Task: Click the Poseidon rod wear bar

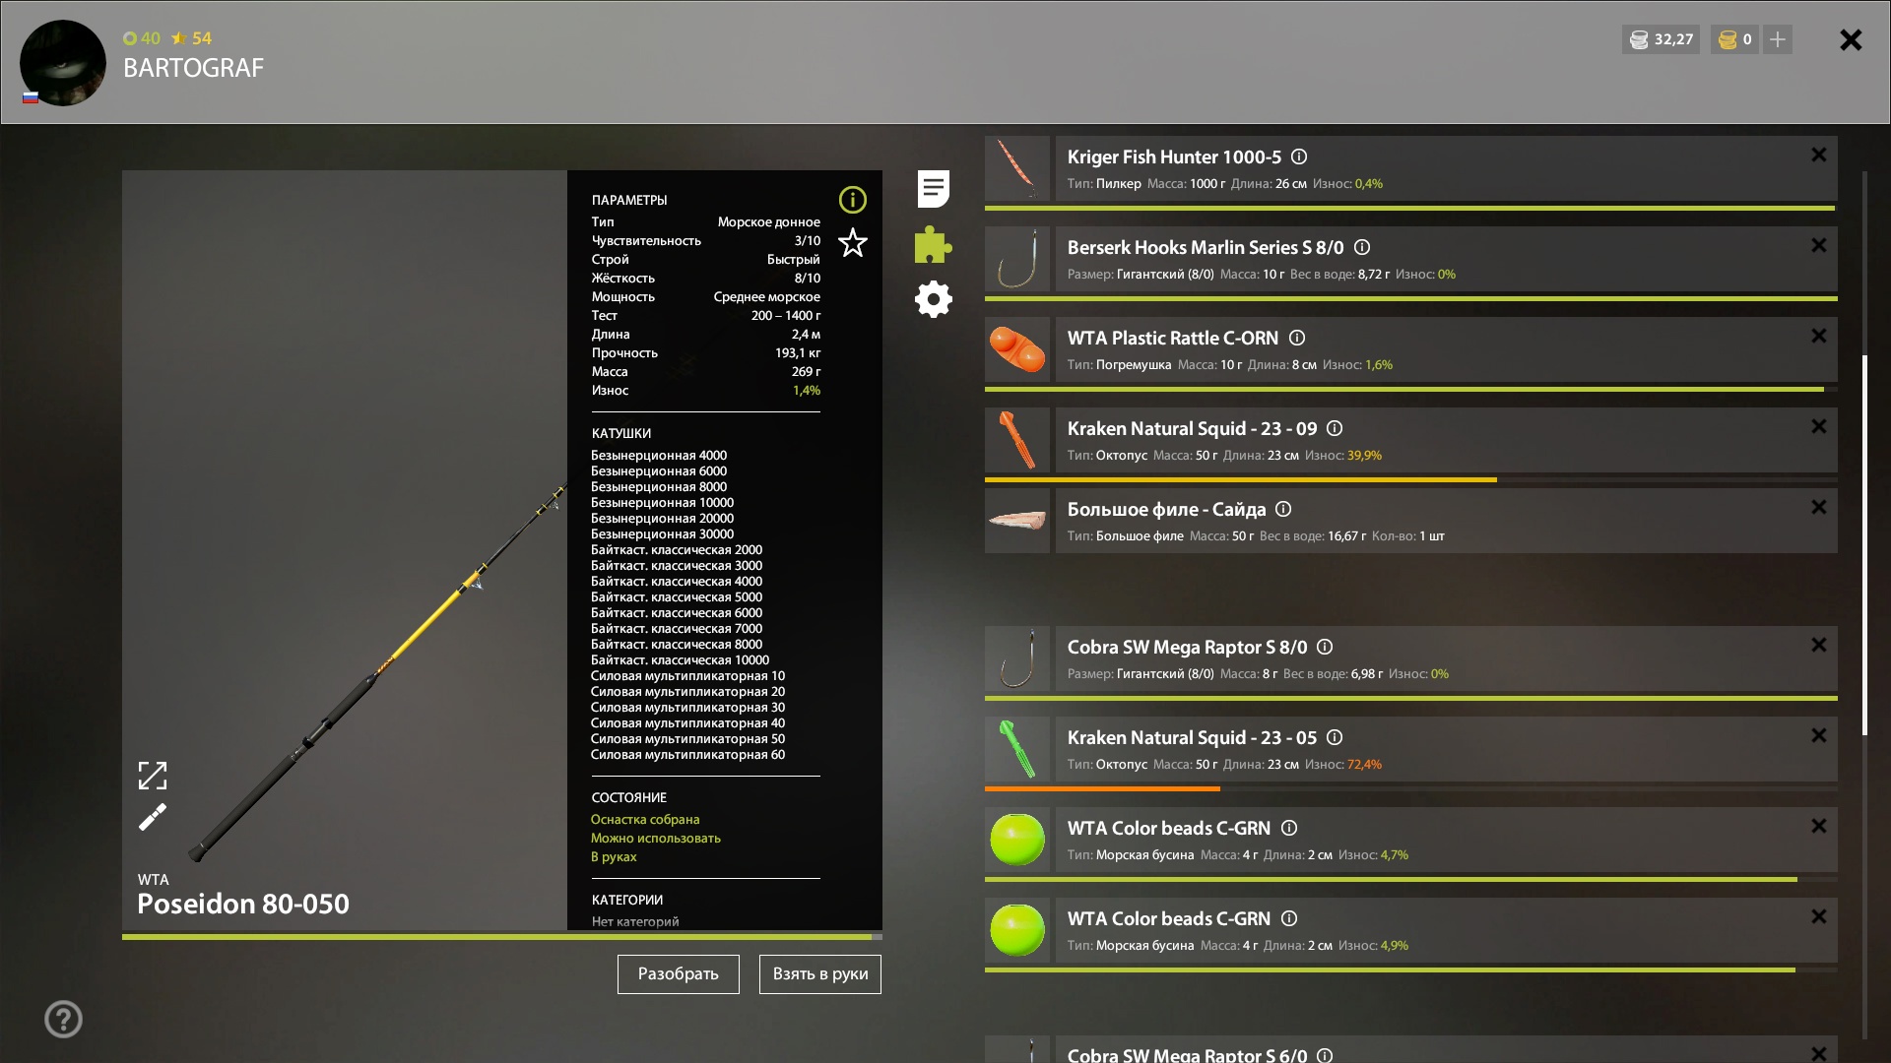Action: pos(502,937)
